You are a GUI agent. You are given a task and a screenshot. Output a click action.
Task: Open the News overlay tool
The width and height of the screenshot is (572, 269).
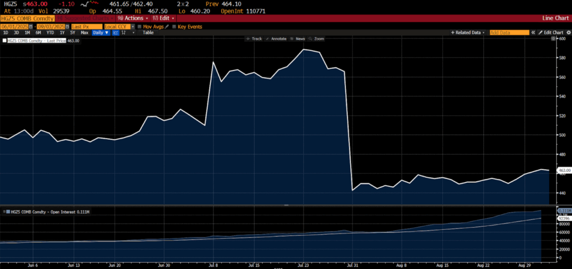pyautogui.click(x=298, y=39)
